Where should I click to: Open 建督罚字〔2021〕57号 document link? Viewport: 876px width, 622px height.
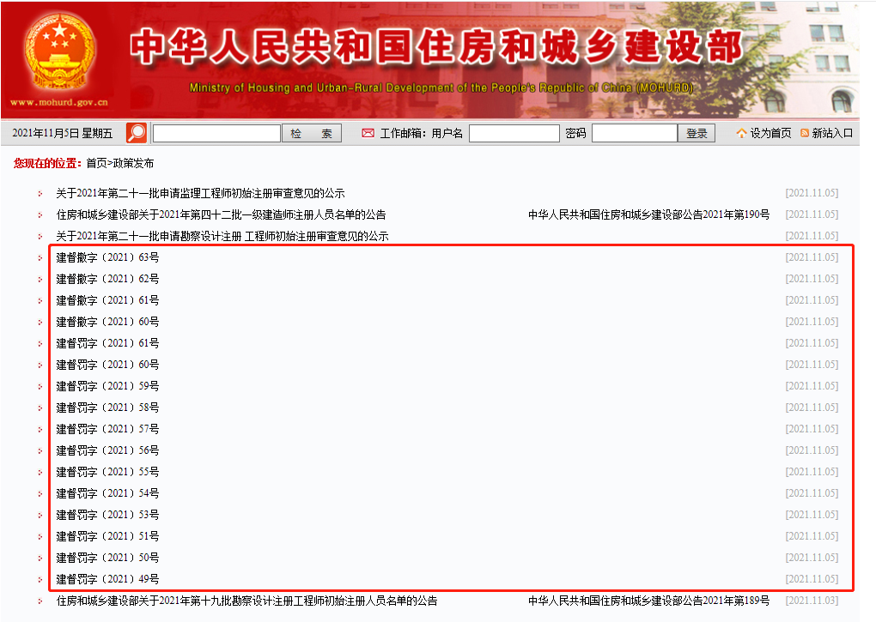[x=107, y=429]
